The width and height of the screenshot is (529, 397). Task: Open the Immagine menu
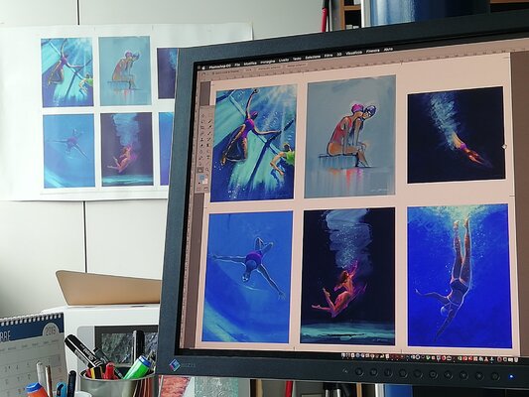[x=268, y=62]
